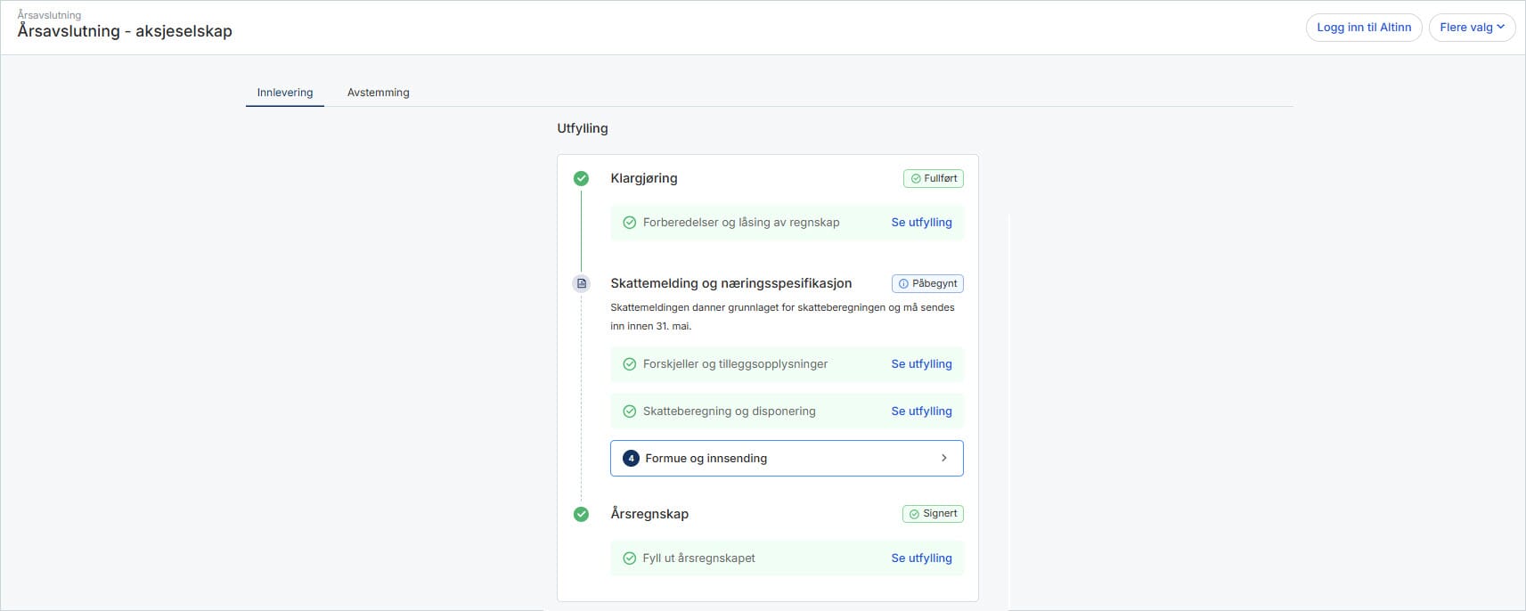
Task: Open Se utfylling for Skatteberegning og disponering
Action: tap(921, 411)
